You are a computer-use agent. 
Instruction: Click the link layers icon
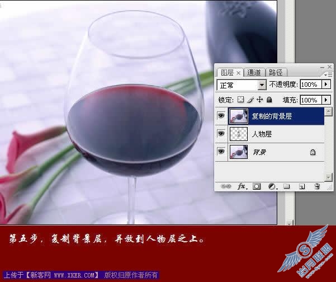pyautogui.click(x=226, y=186)
